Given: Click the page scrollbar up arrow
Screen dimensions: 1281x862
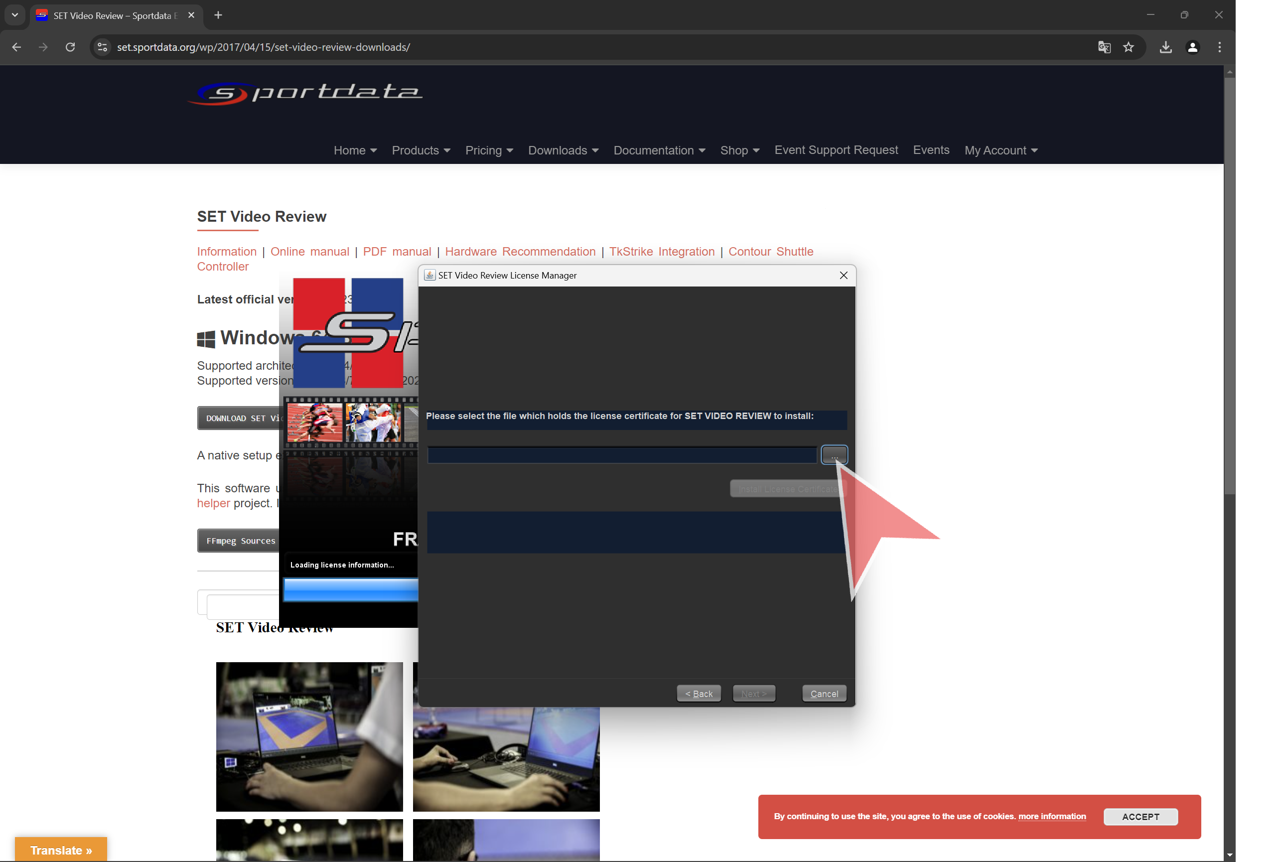Looking at the screenshot, I should tap(1229, 71).
